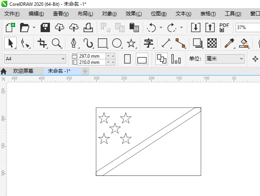Screen dimensions: 260x196
Task: Open the open-file options dropdown arrow
Action: click(x=34, y=28)
